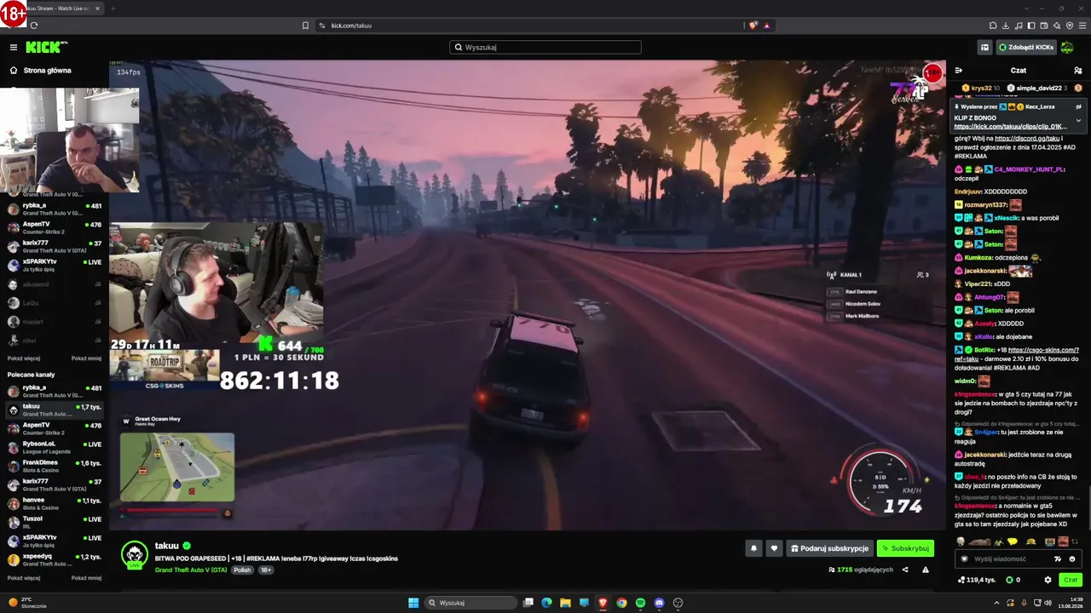Select xspeedyq in the recommended channels
The width and height of the screenshot is (1091, 613).
tap(55, 559)
